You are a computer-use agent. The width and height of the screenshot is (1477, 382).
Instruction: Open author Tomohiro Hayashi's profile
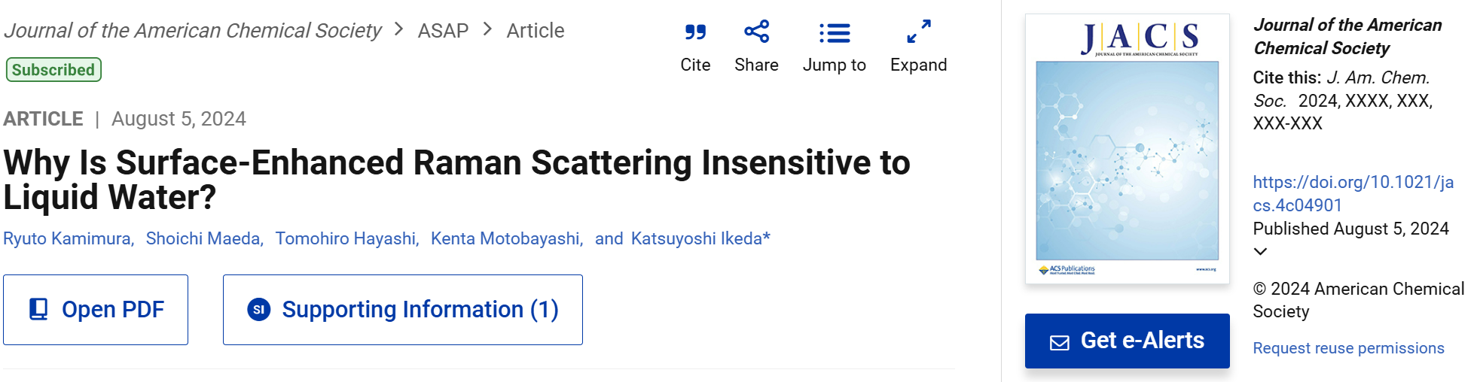click(346, 238)
